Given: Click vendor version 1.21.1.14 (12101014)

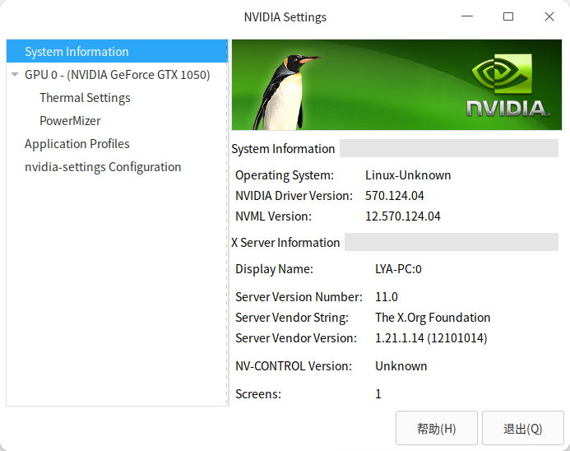Looking at the screenshot, I should (x=431, y=338).
